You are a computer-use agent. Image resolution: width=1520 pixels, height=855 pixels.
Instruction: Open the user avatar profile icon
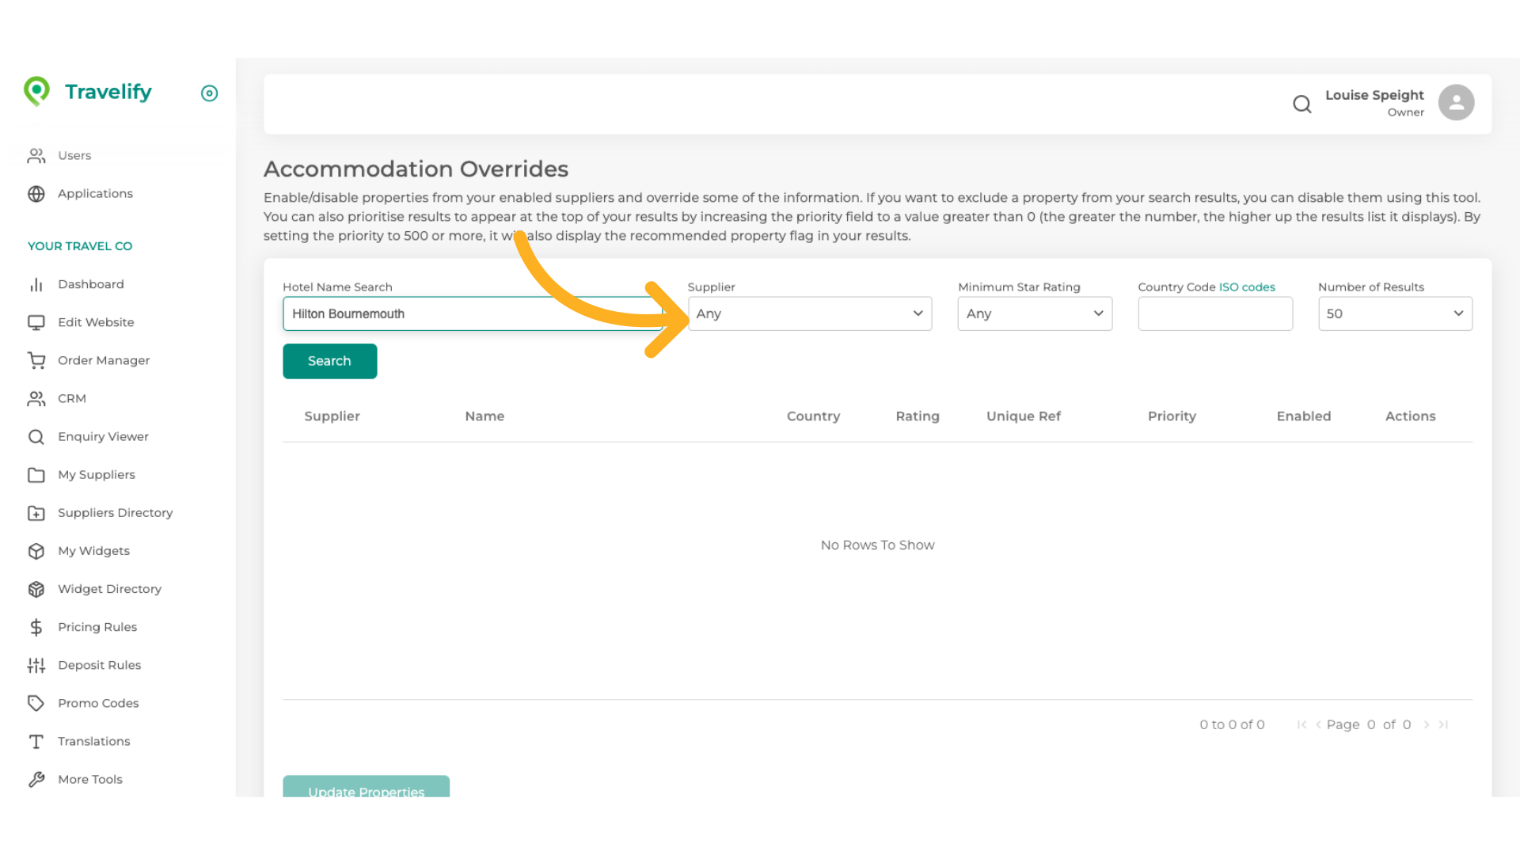(x=1455, y=103)
